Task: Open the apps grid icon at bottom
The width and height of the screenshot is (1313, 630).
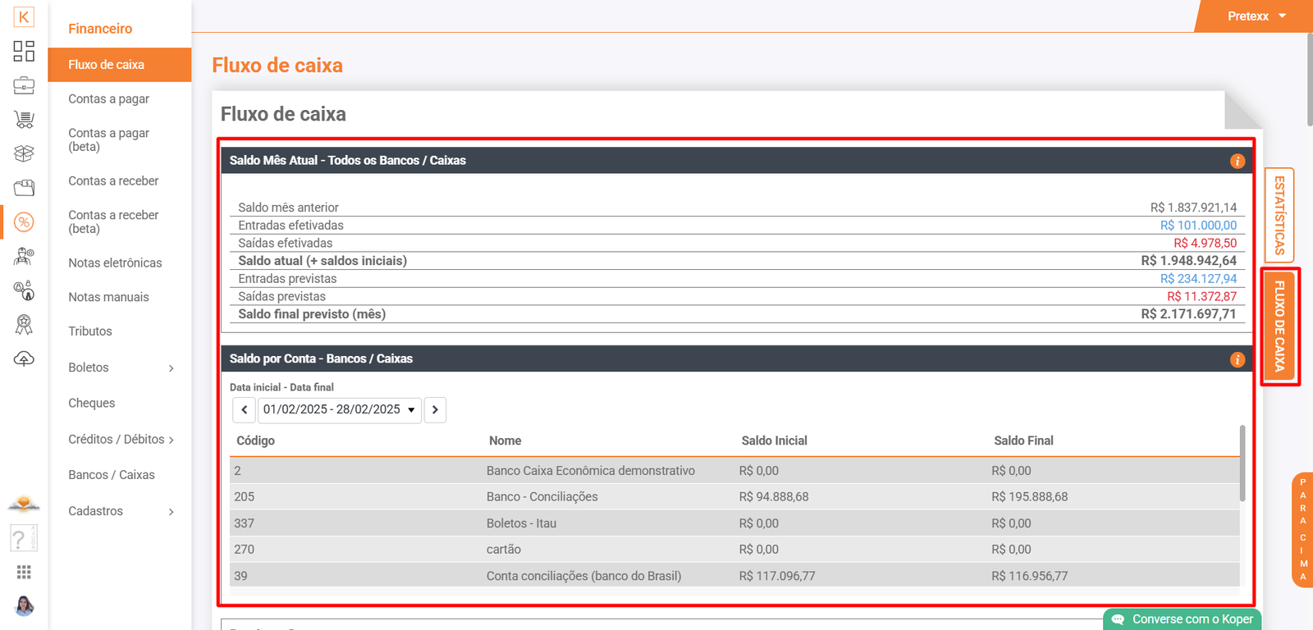Action: [24, 572]
